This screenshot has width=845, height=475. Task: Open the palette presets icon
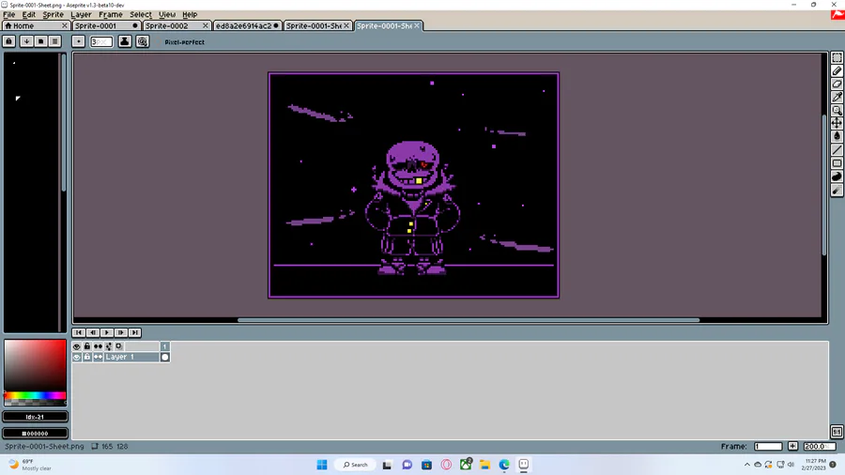40,41
